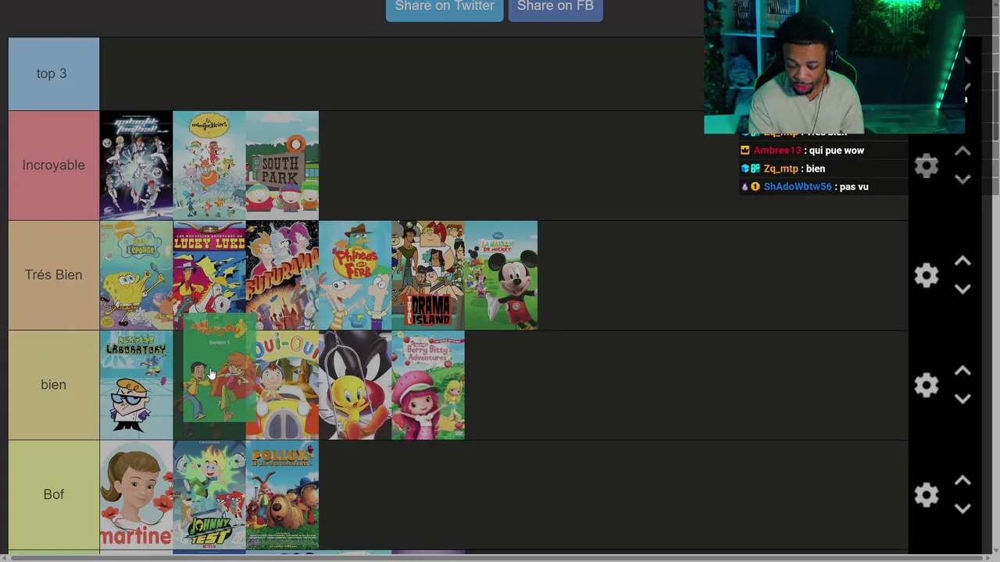
Task: Pick the South Park poster
Action: pyautogui.click(x=282, y=165)
